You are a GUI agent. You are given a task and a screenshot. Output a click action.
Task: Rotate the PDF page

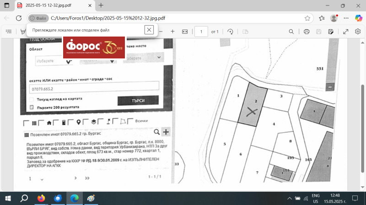[230, 32]
